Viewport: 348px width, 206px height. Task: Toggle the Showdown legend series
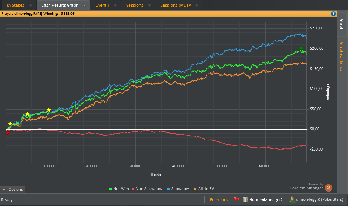[179, 189]
